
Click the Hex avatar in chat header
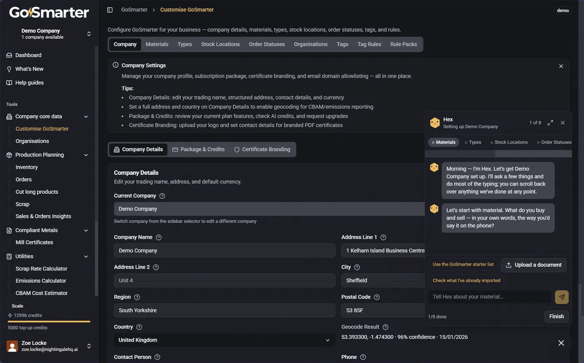435,123
